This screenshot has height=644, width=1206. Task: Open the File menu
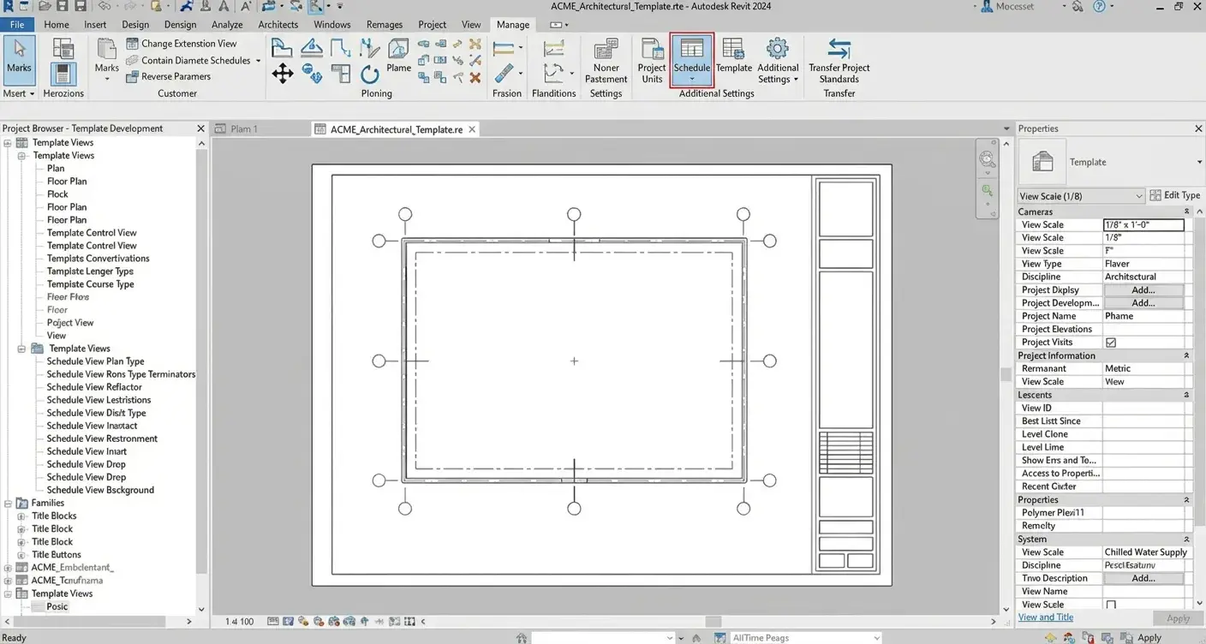[x=17, y=25]
